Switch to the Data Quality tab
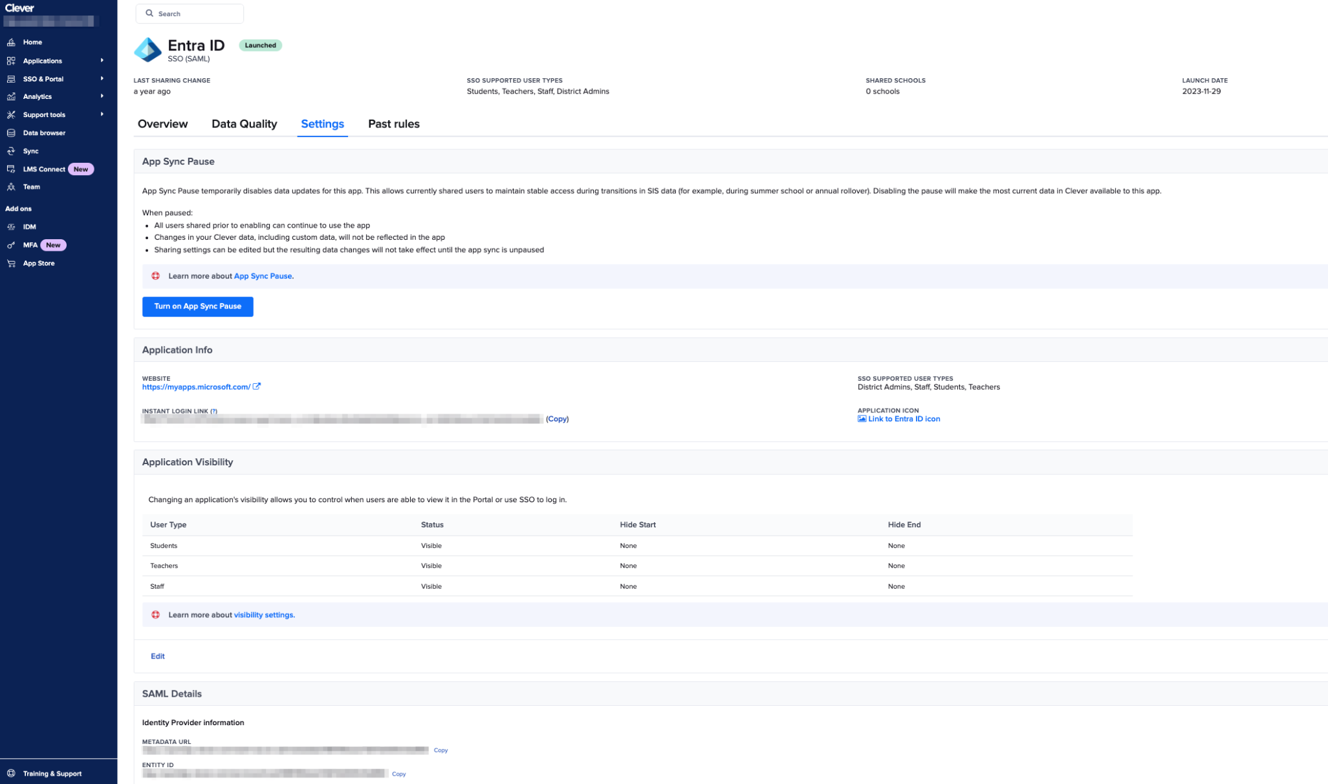The height and width of the screenshot is (784, 1328). point(244,123)
